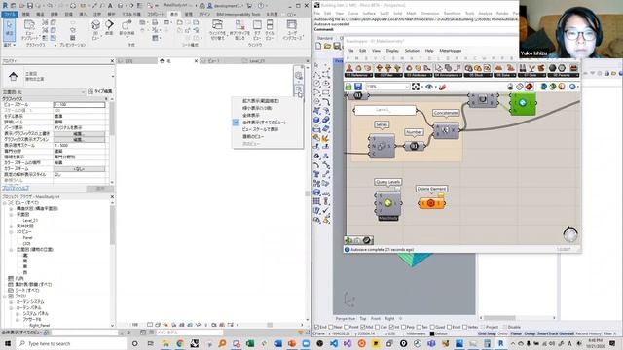Collapse the ファミリ tree node in Project Browser
Screen dimensions: 623x350
tap(5, 296)
